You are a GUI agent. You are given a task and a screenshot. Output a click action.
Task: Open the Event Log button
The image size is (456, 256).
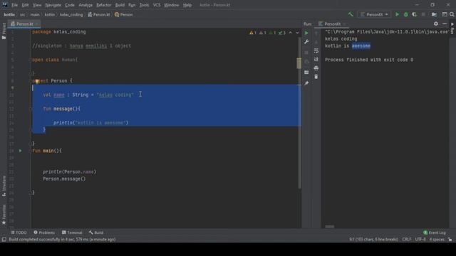[435, 233]
